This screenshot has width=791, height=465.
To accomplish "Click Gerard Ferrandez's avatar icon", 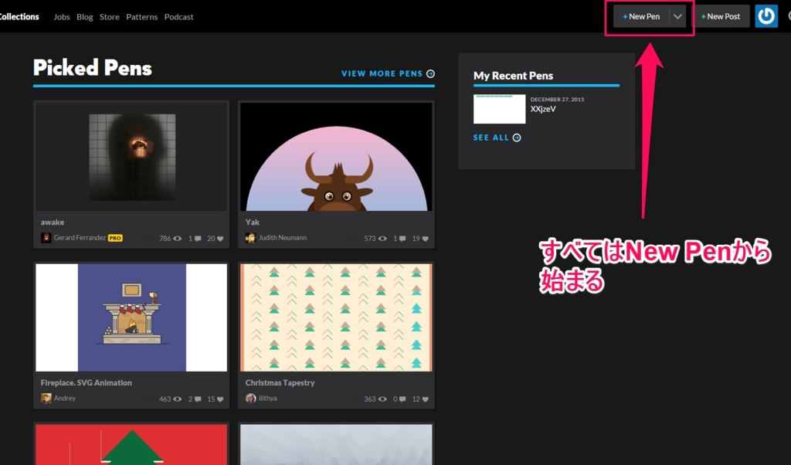I will [46, 238].
